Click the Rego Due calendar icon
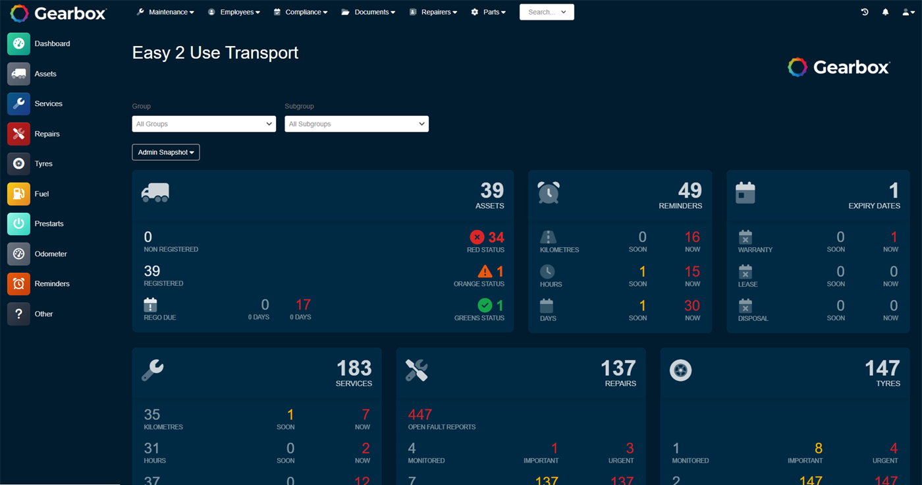 click(150, 305)
